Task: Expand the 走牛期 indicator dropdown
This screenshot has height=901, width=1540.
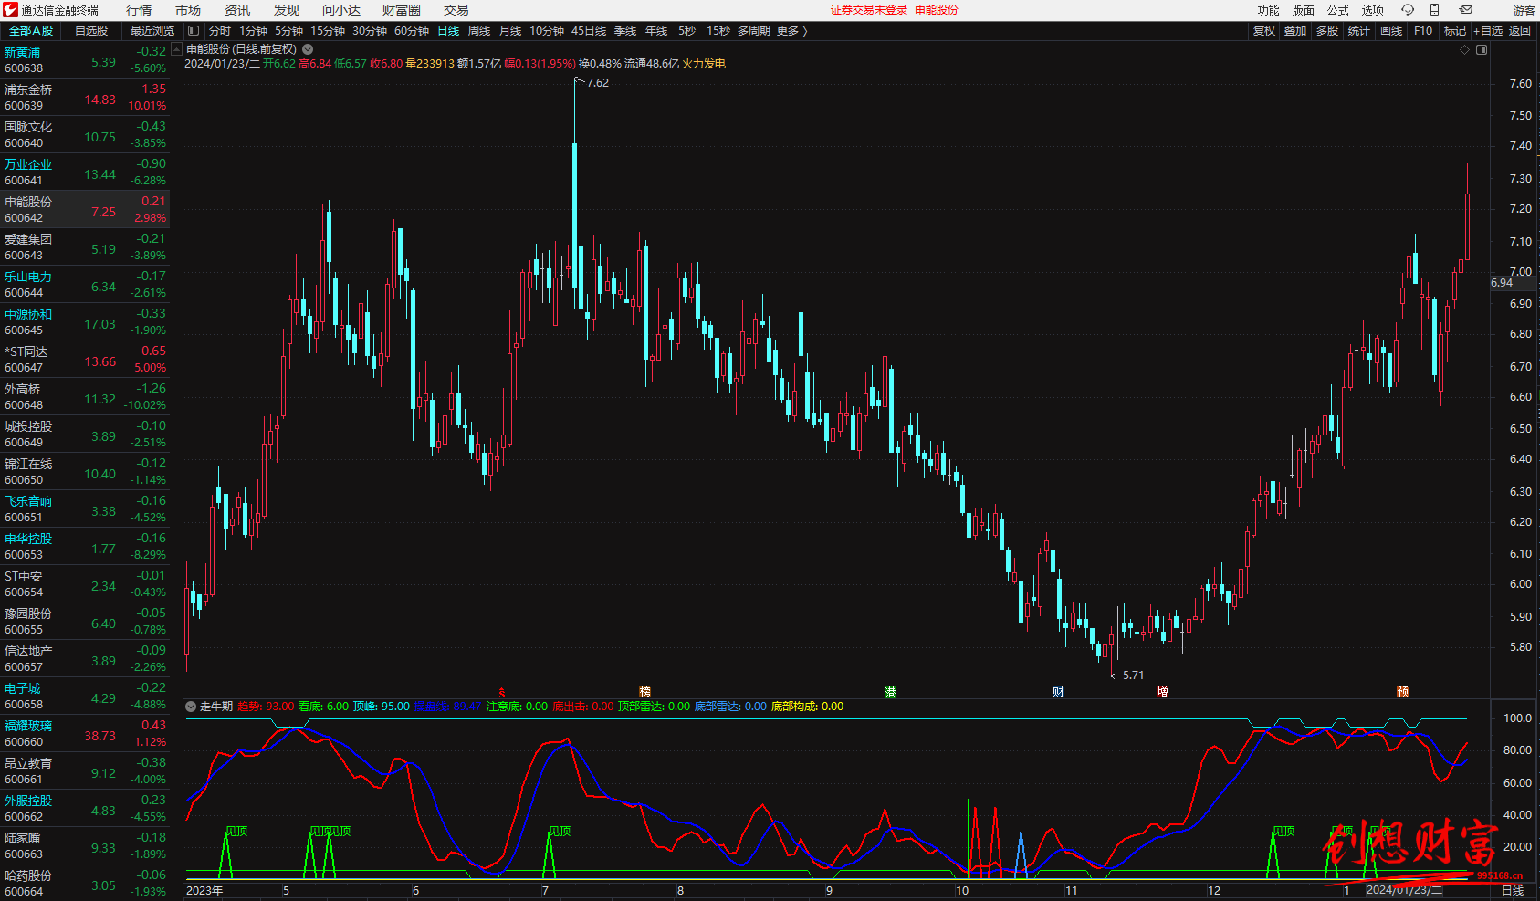Action: [191, 707]
